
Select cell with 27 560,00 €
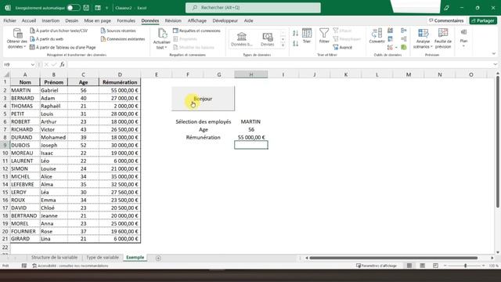pyautogui.click(x=120, y=192)
